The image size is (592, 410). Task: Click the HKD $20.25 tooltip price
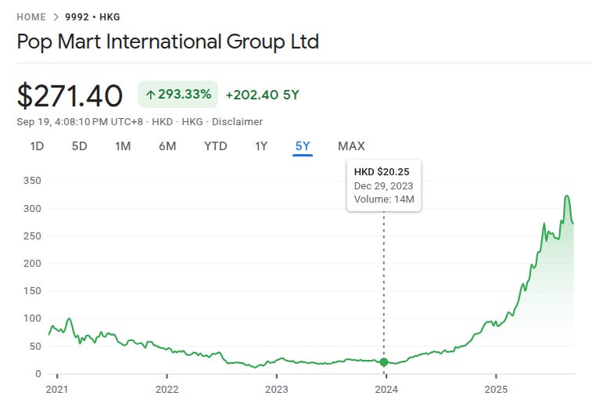(382, 172)
